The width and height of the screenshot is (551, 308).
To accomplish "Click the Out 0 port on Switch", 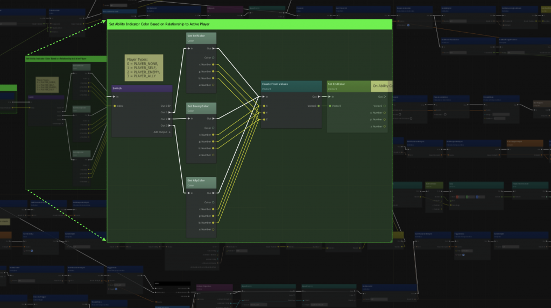I will click(x=169, y=106).
